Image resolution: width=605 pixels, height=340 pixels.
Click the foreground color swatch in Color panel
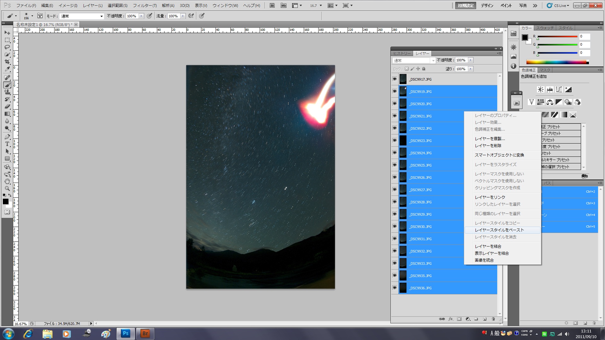525,37
